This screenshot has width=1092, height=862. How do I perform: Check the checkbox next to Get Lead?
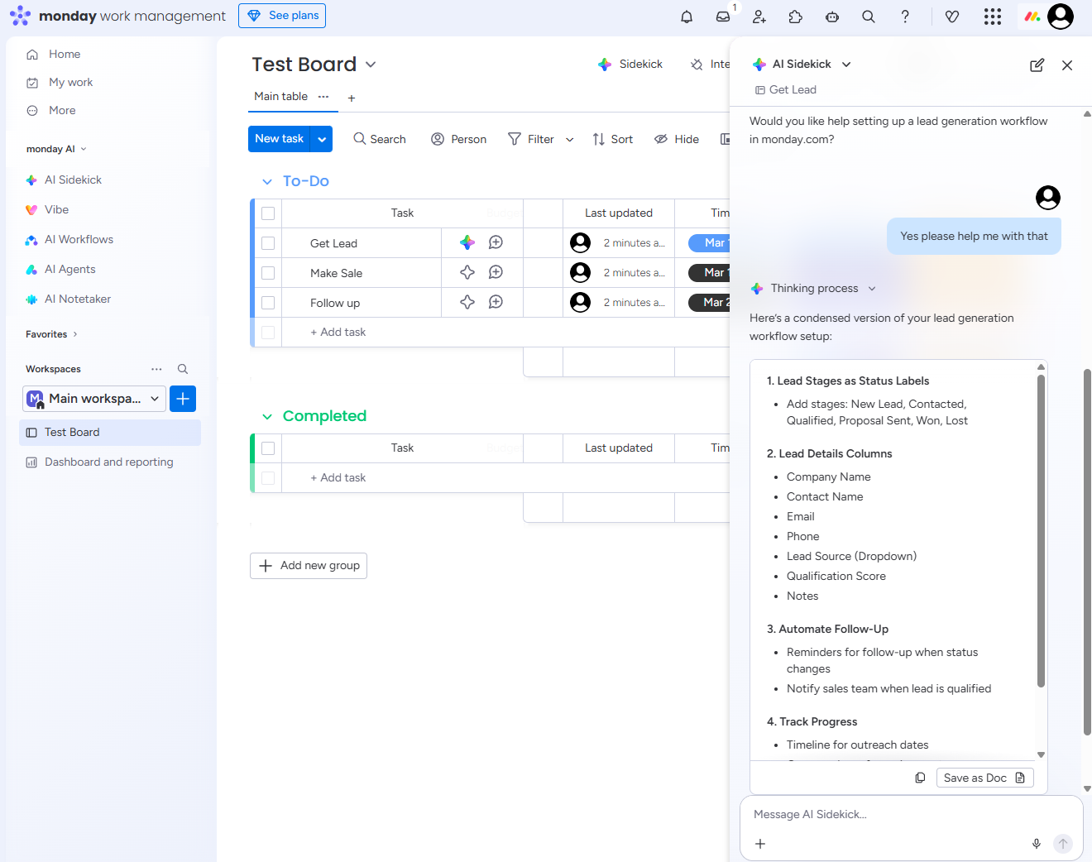(x=267, y=242)
